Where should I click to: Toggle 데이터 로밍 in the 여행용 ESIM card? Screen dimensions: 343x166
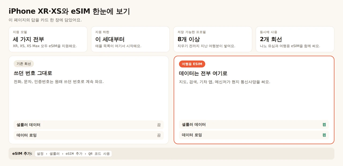254,135
